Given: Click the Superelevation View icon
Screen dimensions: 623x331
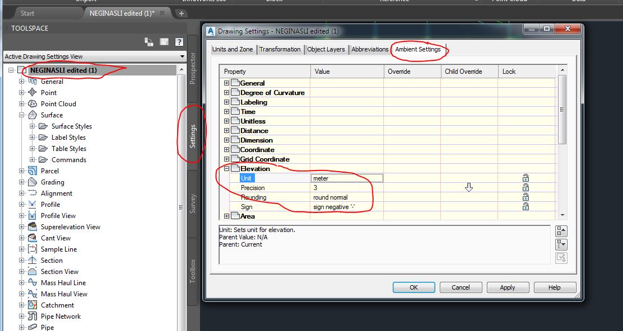Looking at the screenshot, I should [x=32, y=227].
